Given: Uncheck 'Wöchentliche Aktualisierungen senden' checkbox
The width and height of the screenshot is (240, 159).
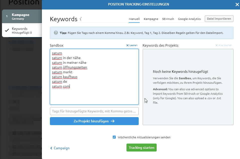Looking at the screenshot, I should (114, 137).
